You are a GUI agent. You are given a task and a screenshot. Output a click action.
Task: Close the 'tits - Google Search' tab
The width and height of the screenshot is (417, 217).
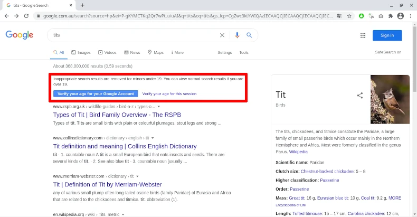pyautogui.click(x=71, y=5)
